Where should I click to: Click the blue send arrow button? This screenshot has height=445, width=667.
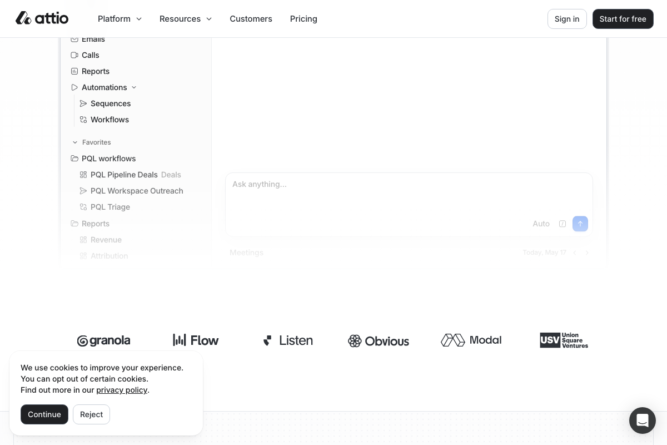click(580, 224)
